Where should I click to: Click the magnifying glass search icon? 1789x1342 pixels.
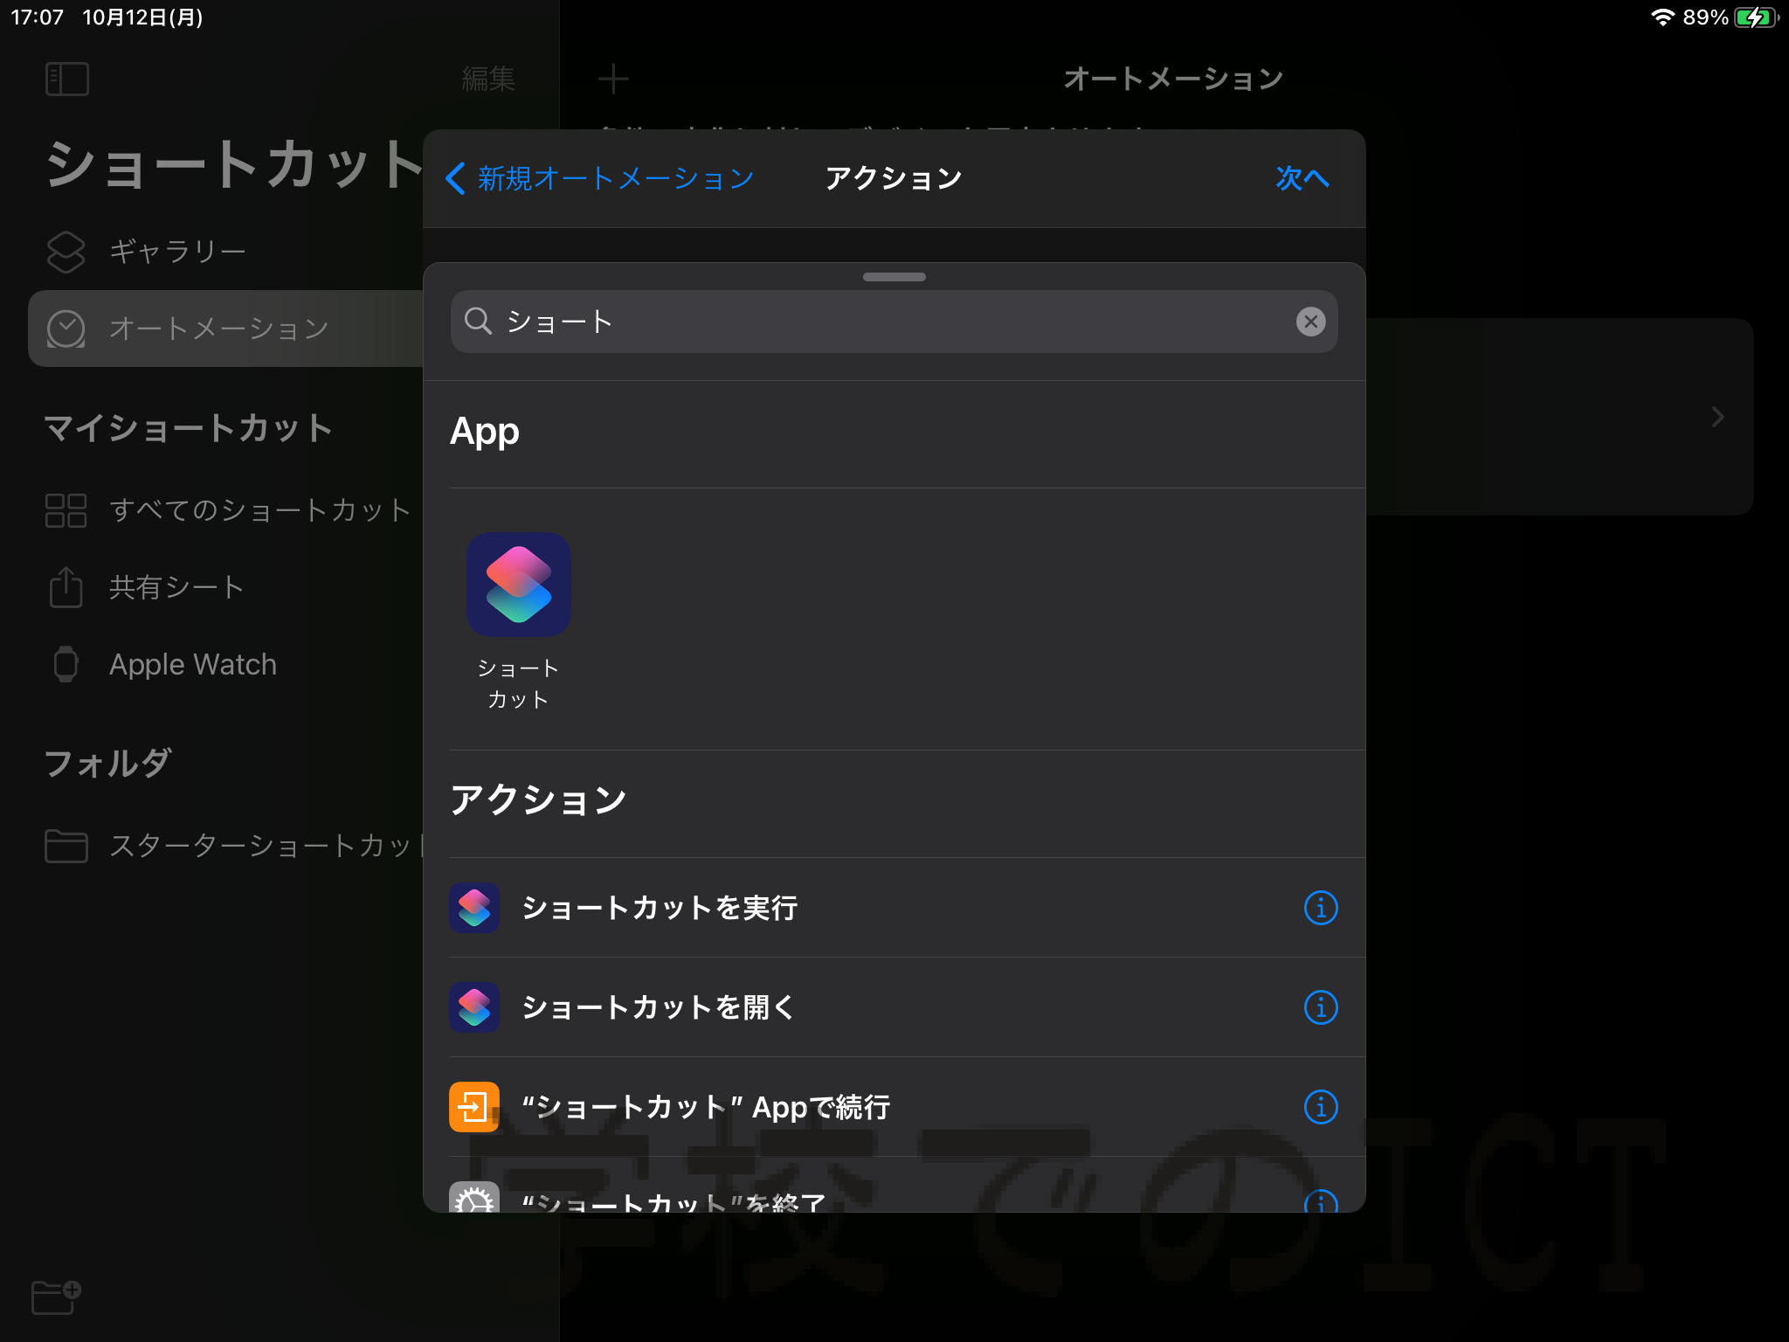[478, 321]
